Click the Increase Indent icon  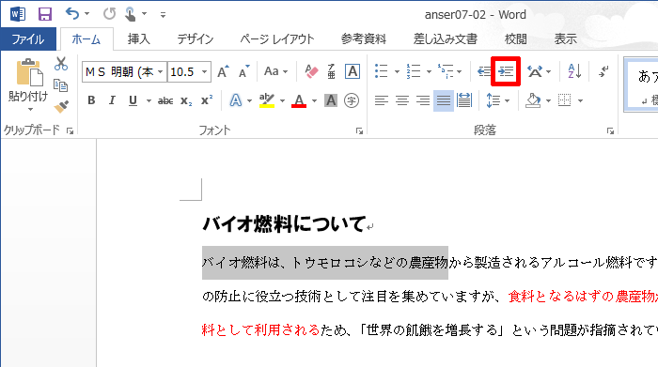(506, 71)
